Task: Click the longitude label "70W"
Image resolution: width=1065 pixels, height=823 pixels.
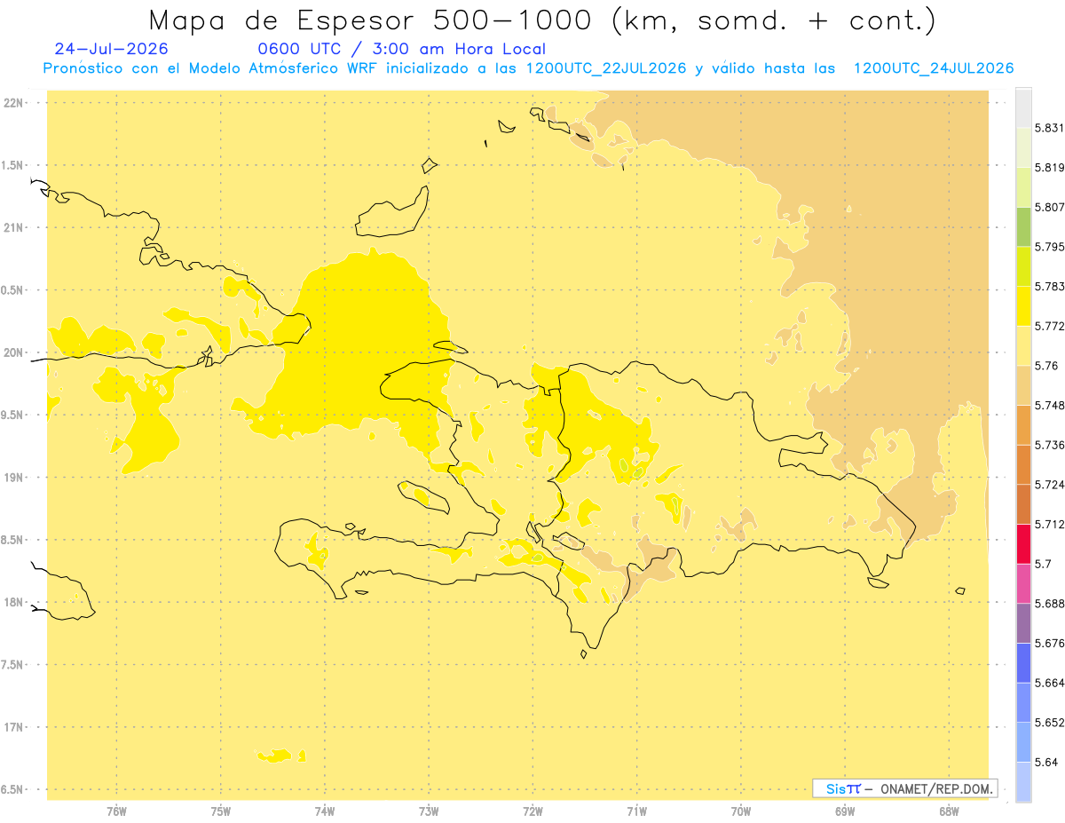Action: (x=741, y=811)
